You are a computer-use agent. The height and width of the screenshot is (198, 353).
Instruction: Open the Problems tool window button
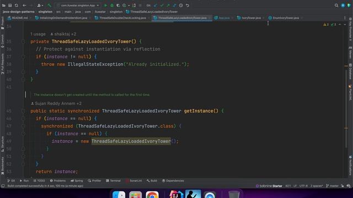[x=57, y=181]
